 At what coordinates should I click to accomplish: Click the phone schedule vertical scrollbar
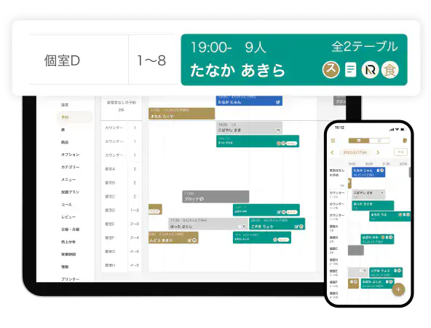click(x=410, y=172)
